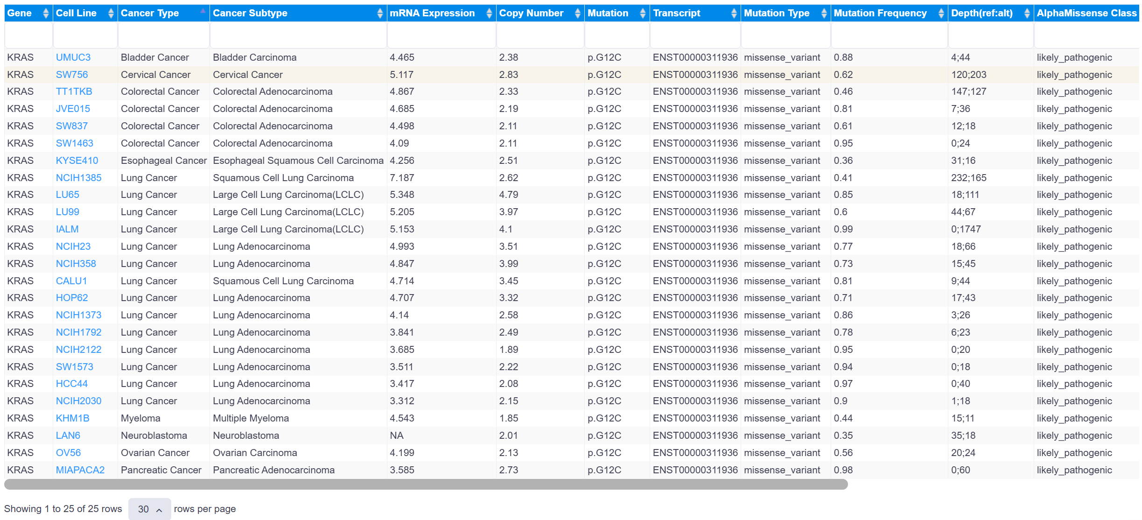Open the KYSE410 cell line link
This screenshot has width=1142, height=520.
click(77, 161)
